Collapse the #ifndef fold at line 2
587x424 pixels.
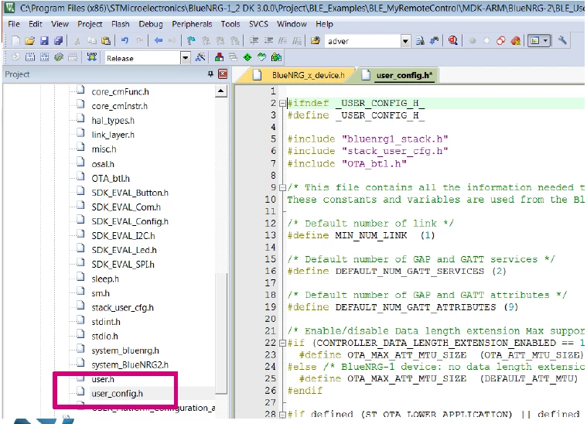[x=283, y=104]
